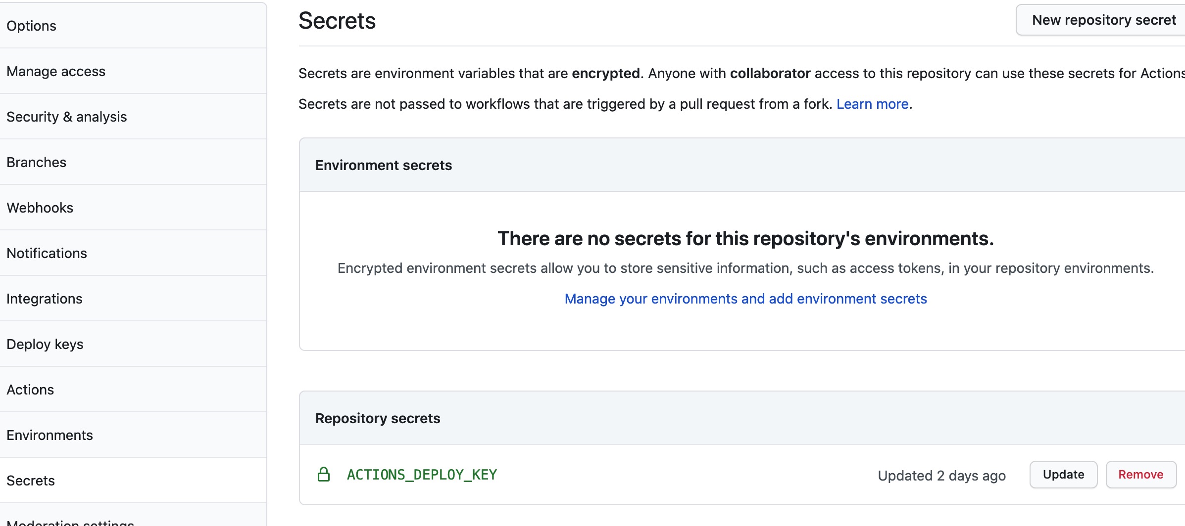
Task: Open Security & analysis section
Action: click(x=67, y=117)
